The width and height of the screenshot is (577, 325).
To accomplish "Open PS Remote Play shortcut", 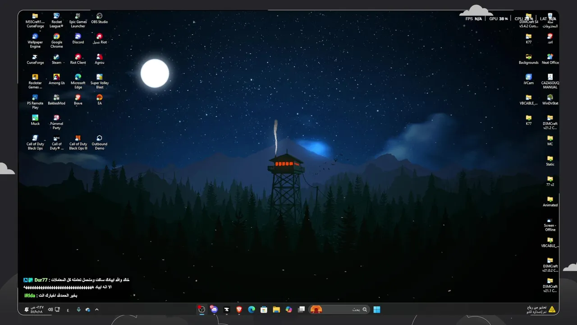I will click(35, 102).
